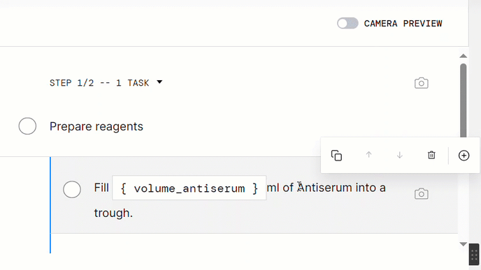
Task: Click the 'trough.' task text
Action: [x=113, y=213]
